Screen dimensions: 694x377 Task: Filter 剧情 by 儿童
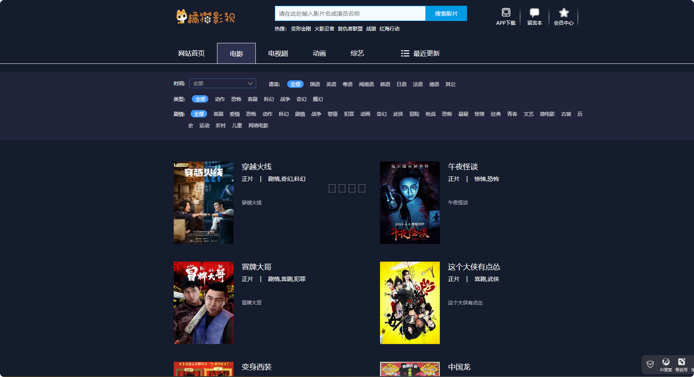(x=237, y=125)
